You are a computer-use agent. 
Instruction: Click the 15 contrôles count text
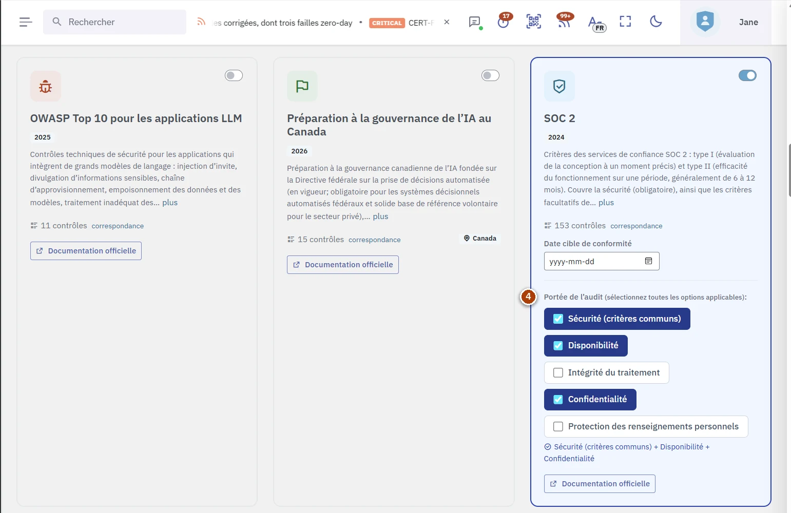click(321, 240)
